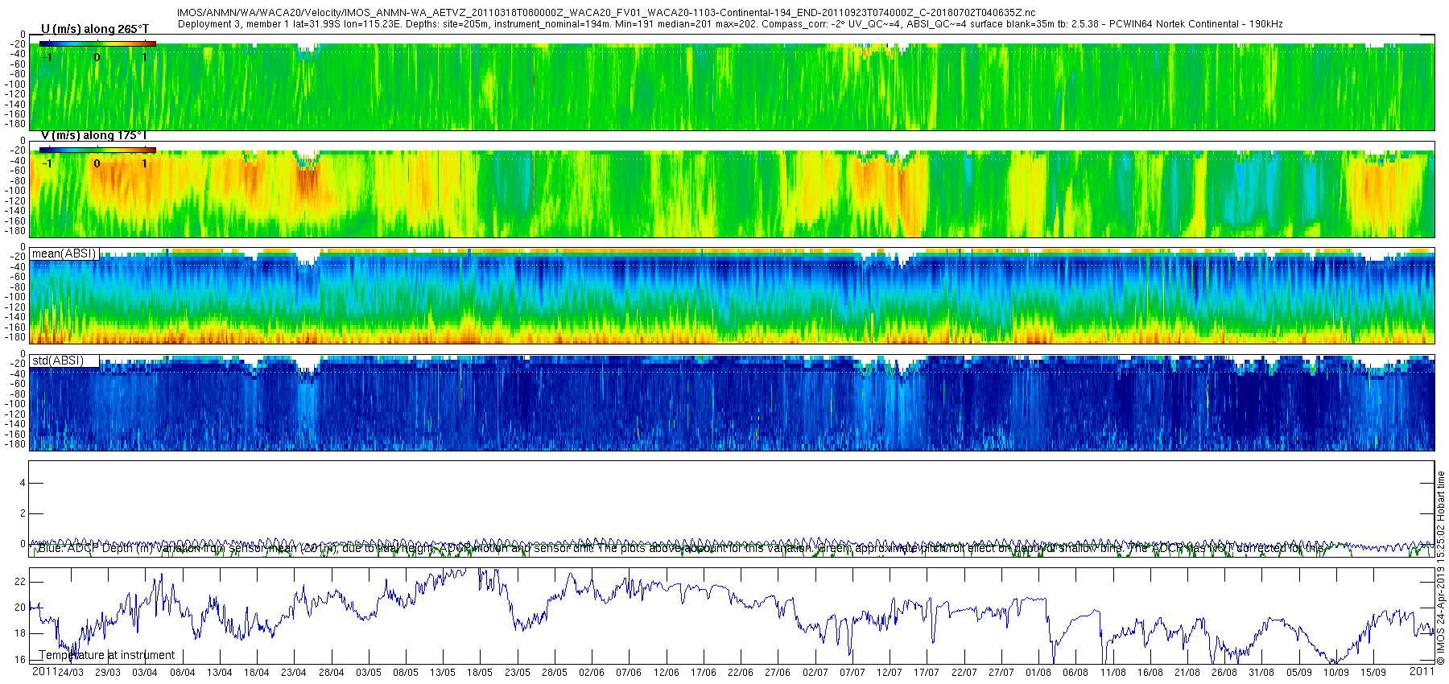
Task: Click the 2 tick on the depth variation axis
Action: [23, 513]
